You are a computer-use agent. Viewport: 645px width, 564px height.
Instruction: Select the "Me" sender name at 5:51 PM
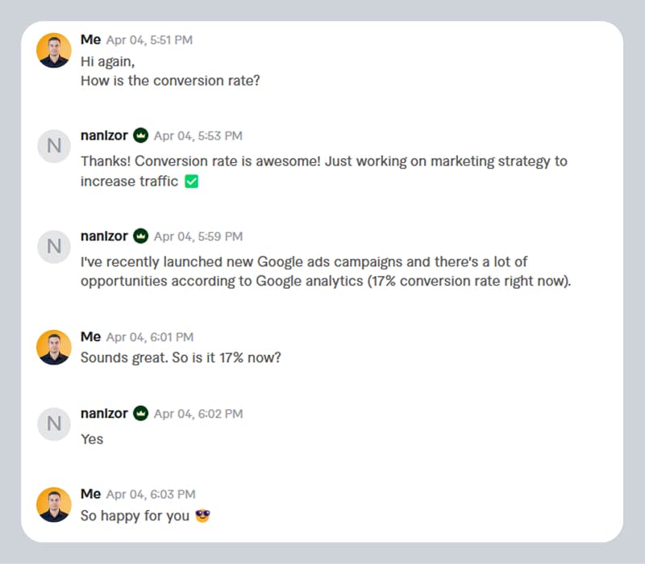point(90,40)
